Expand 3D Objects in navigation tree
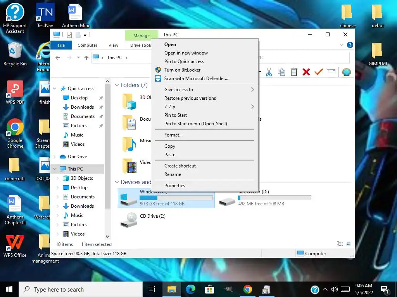Screen dimensions: 397x297 [x=58, y=178]
